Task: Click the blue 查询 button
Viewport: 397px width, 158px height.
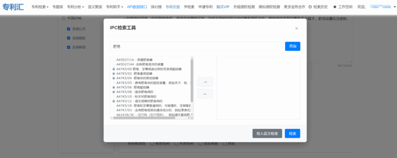Action: (292, 46)
